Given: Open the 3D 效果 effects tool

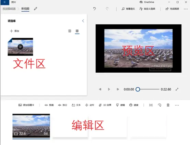Looking at the screenshot, I should click(x=105, y=105).
